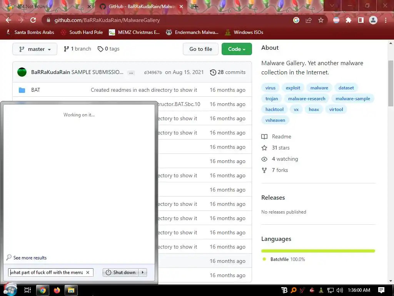Screen dimensions: 394x296
Task: View the 0 tags link
Action: point(109,49)
